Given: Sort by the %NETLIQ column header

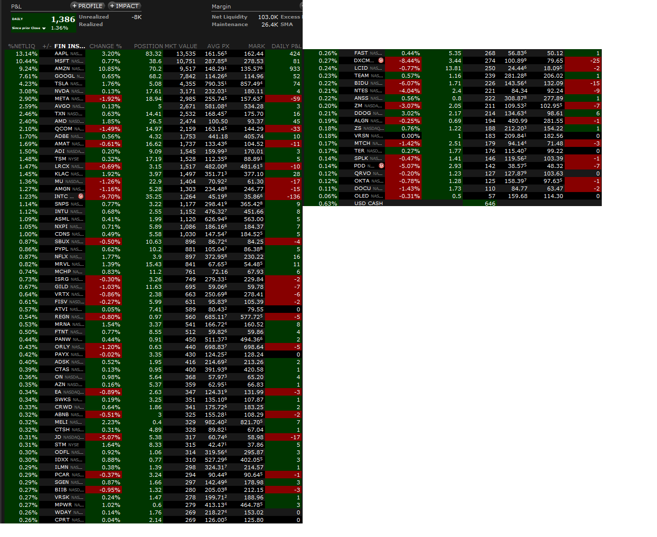Looking at the screenshot, I should (x=22, y=46).
